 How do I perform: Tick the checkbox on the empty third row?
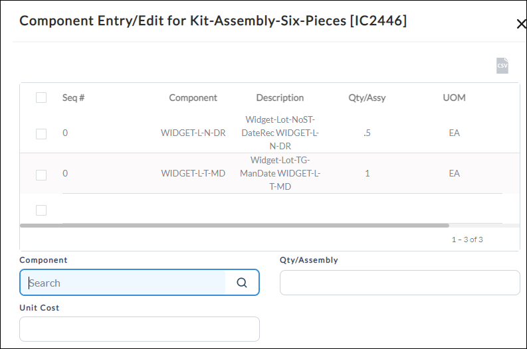[41, 210]
